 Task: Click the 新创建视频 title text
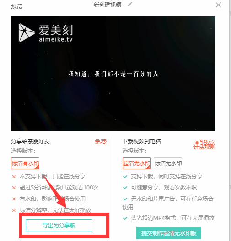point(107,5)
